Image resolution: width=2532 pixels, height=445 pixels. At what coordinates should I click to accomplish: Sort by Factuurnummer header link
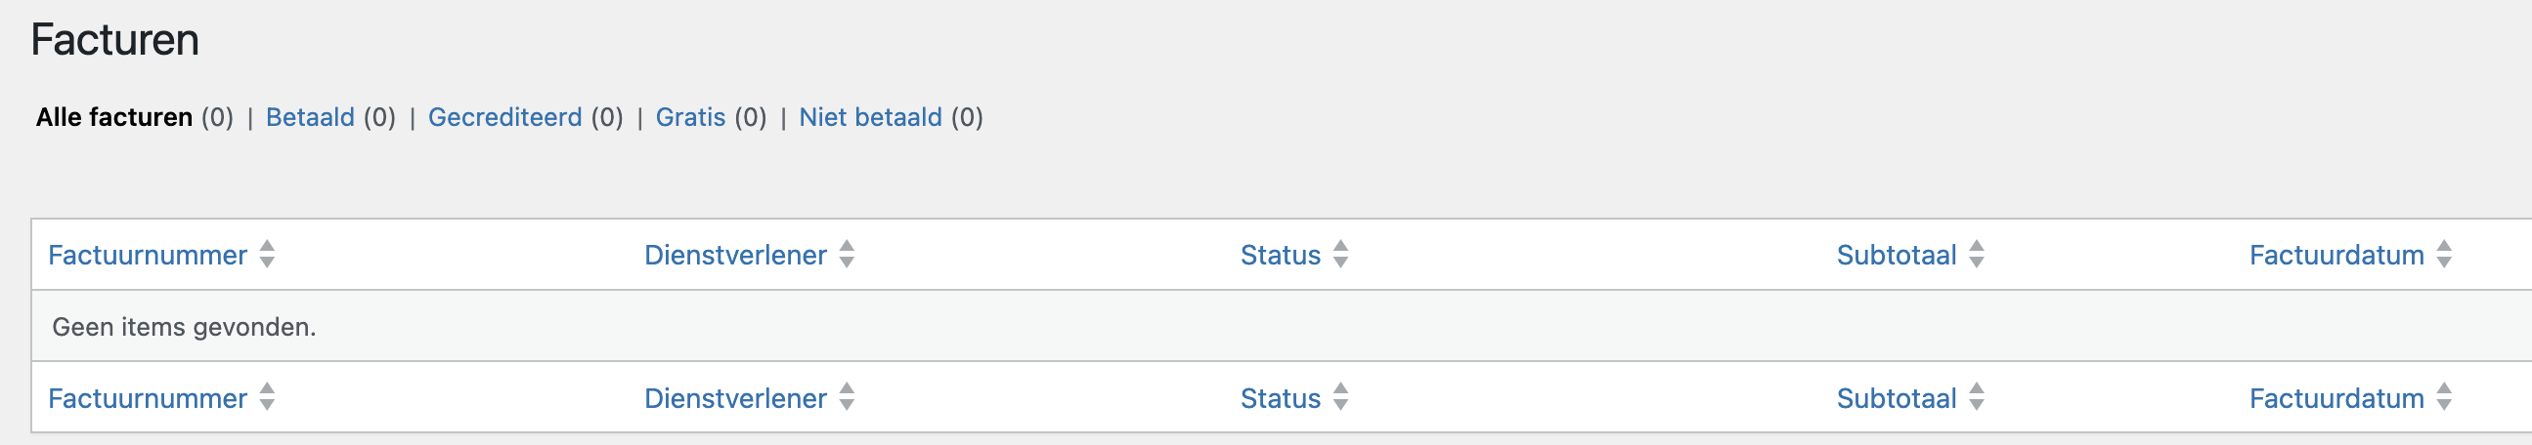point(148,255)
